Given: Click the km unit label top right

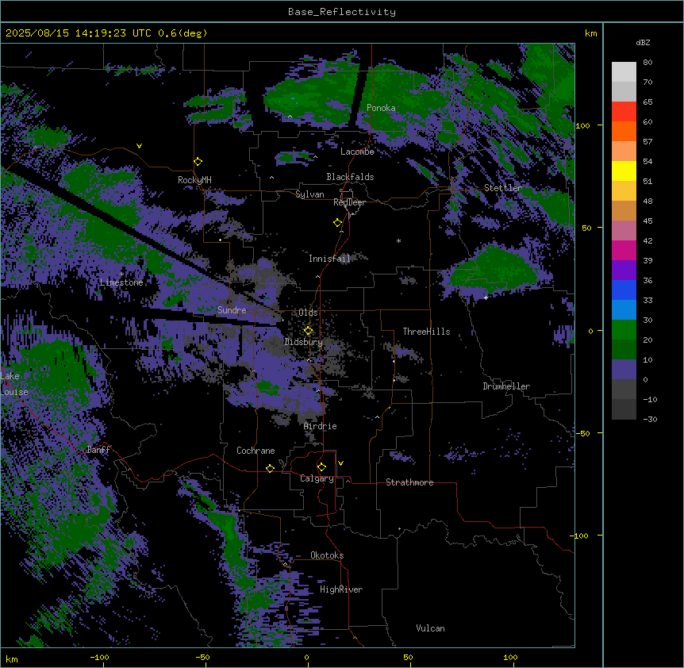Looking at the screenshot, I should pos(590,33).
